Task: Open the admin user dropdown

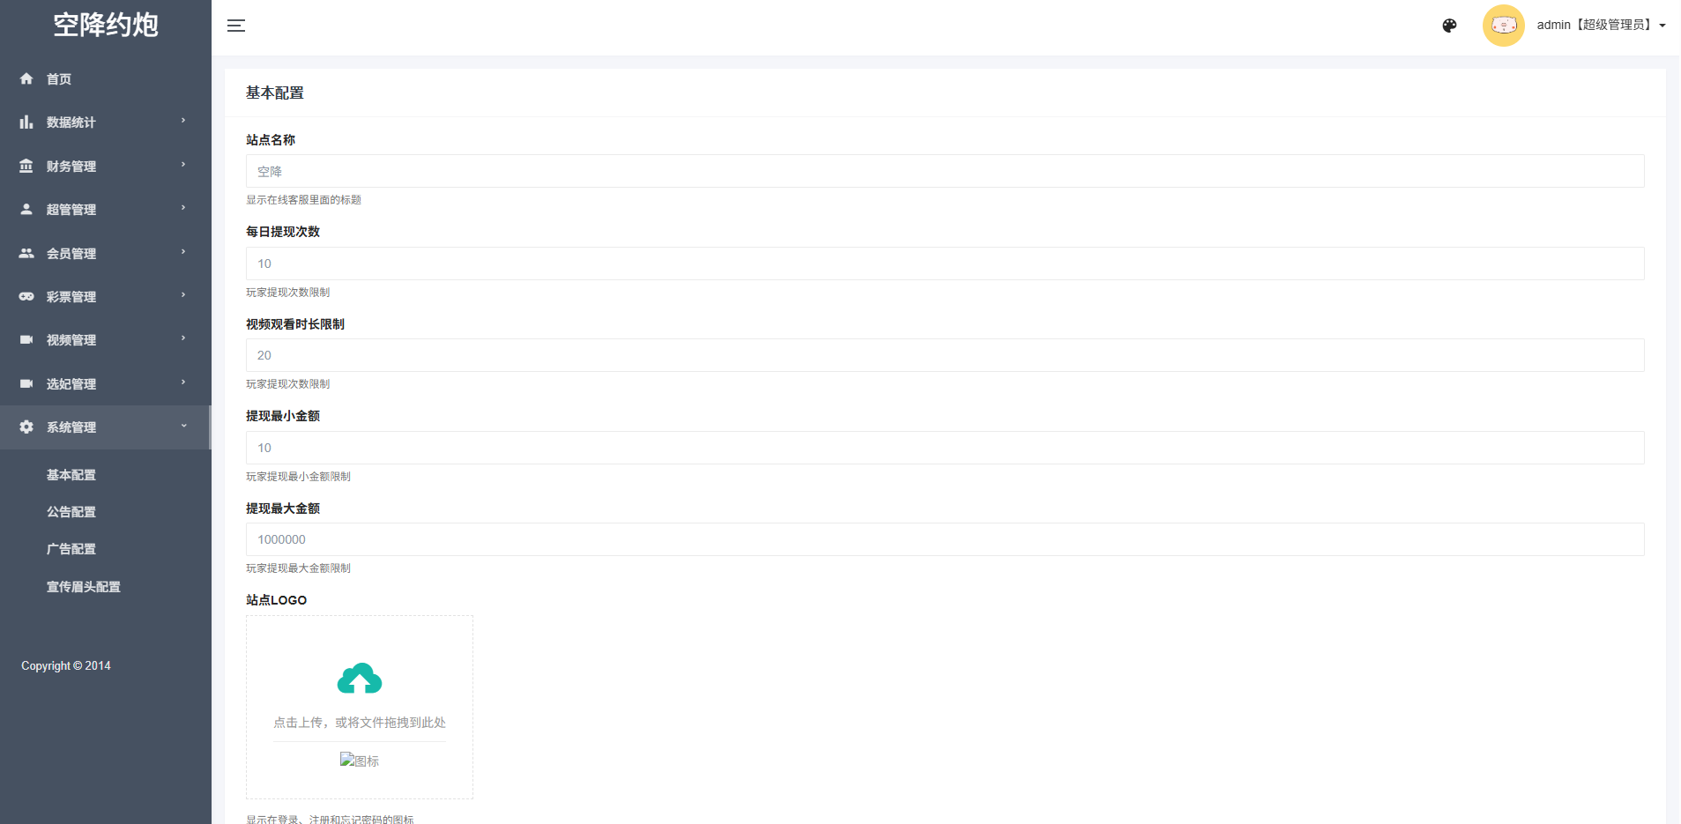Action: point(1601,25)
